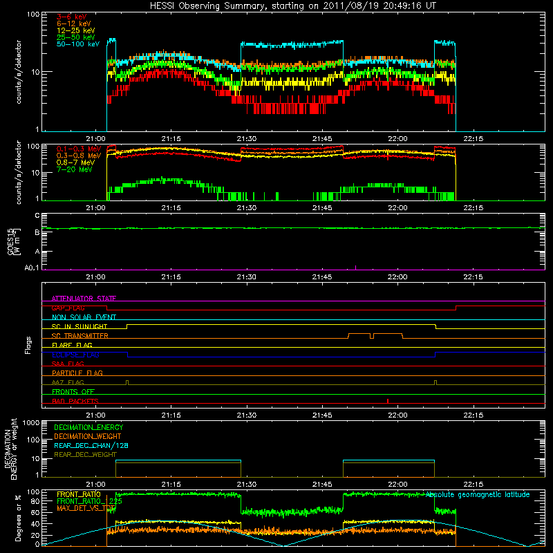Image resolution: width=553 pixels, height=553 pixels.
Task: Click the C level label on GOES axis
Action: point(37,216)
